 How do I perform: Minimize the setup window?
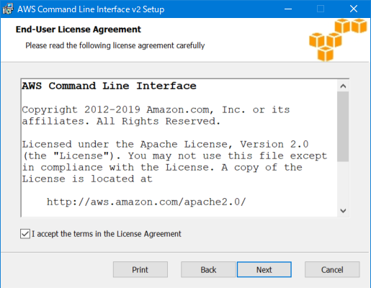click(x=288, y=9)
